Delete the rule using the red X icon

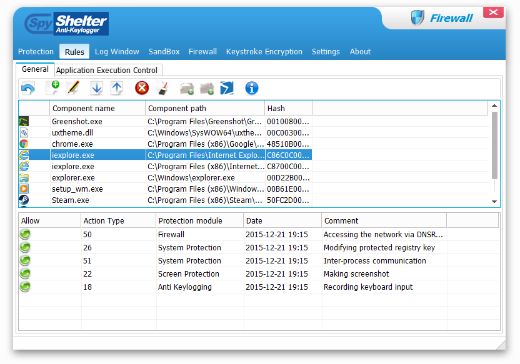[x=142, y=88]
